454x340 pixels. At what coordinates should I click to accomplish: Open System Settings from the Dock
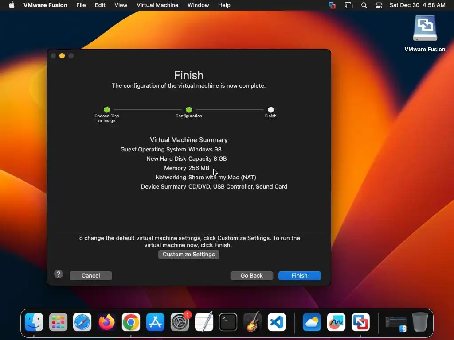click(x=180, y=322)
